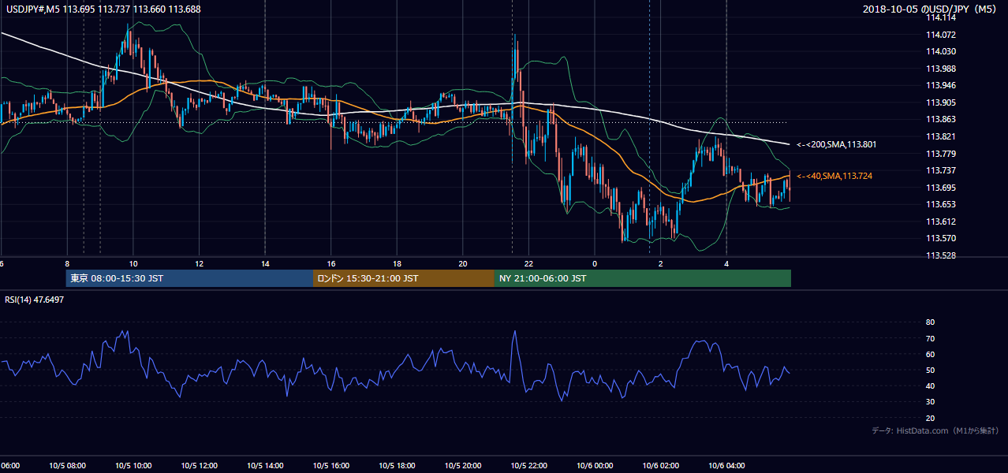Click RSI axis level 40
Viewport: 1008px width, 473px height.
pyautogui.click(x=930, y=385)
